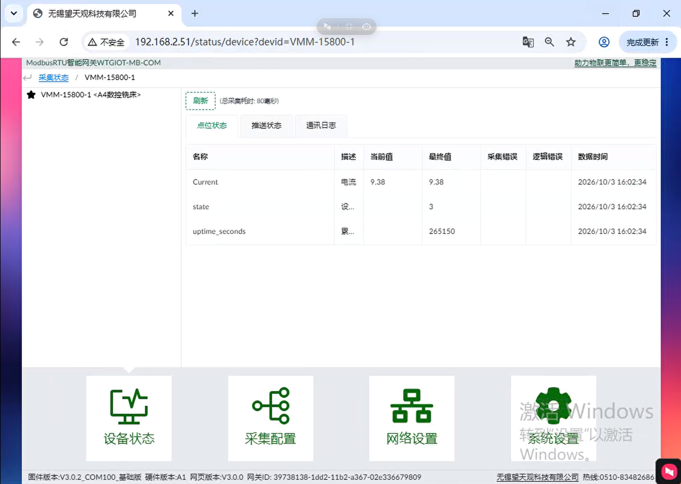Open the 网络设置 network settings tile
Image resolution: width=681 pixels, height=484 pixels.
point(412,418)
